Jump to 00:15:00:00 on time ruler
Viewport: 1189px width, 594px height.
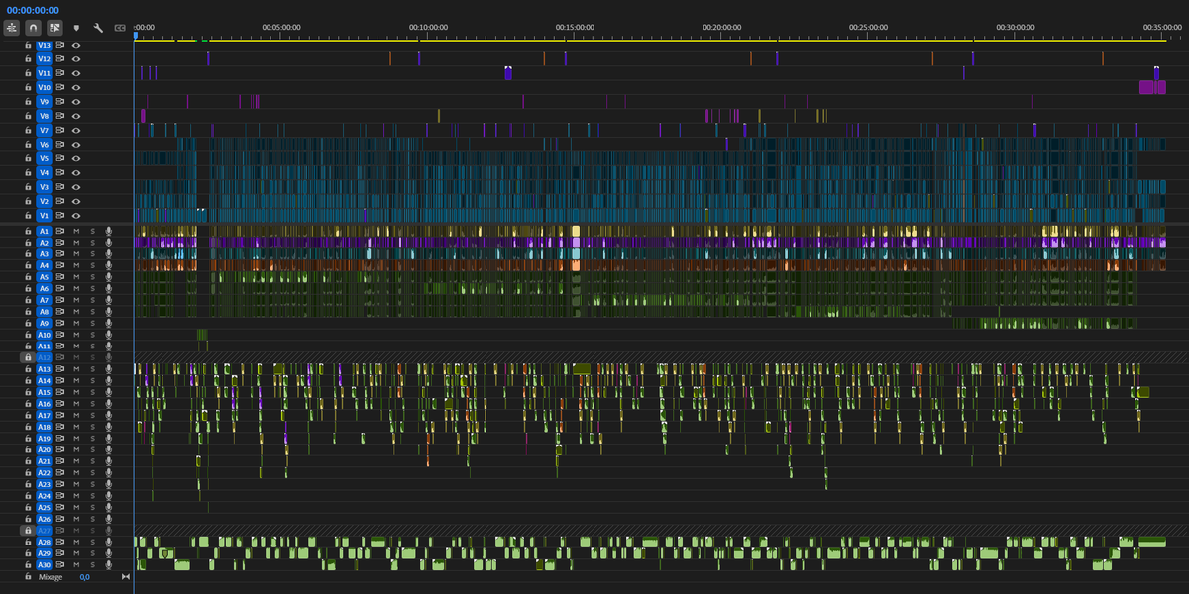(x=575, y=28)
